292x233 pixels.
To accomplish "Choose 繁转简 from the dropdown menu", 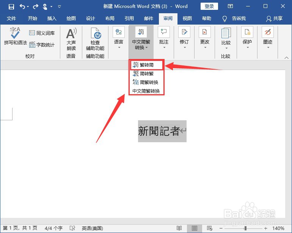I will [x=146, y=65].
